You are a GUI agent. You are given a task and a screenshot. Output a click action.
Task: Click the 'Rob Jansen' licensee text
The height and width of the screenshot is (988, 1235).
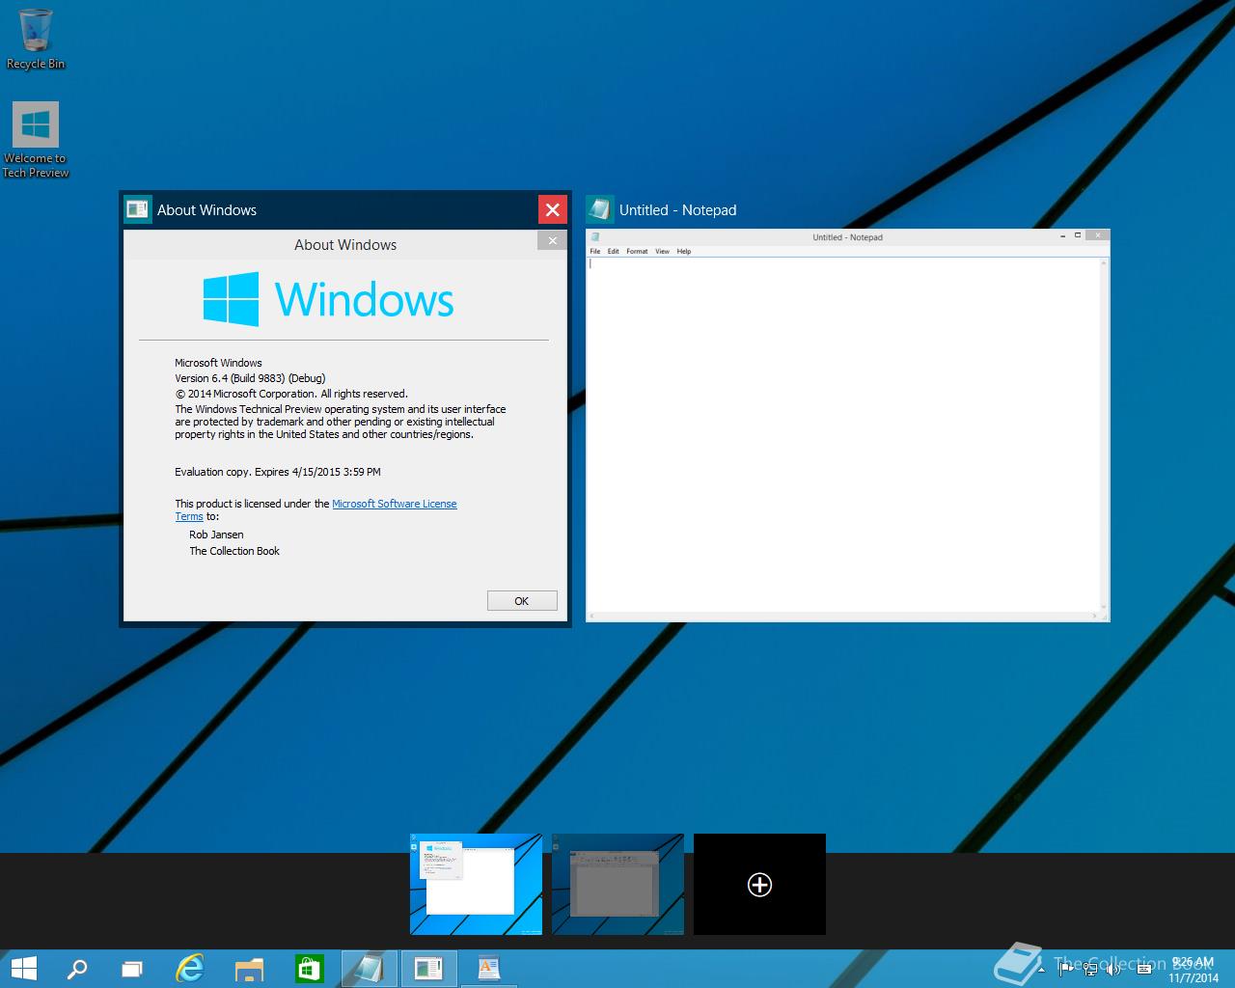click(x=216, y=535)
